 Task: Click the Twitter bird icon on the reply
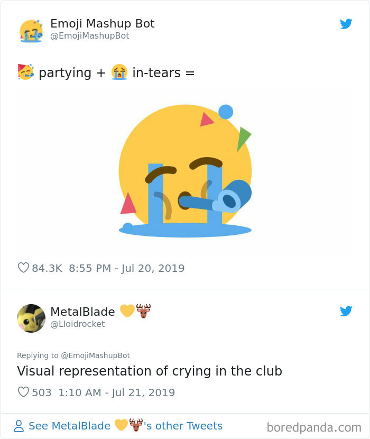coord(346,312)
